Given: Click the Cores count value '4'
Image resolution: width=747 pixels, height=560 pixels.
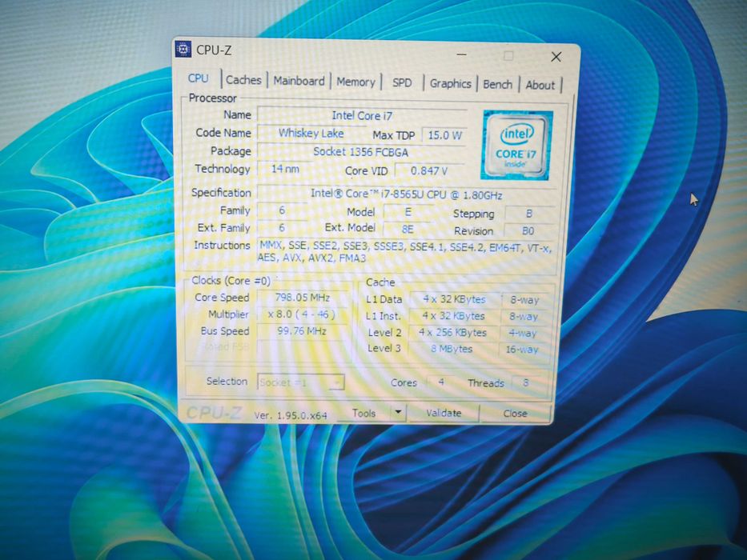Looking at the screenshot, I should (441, 382).
